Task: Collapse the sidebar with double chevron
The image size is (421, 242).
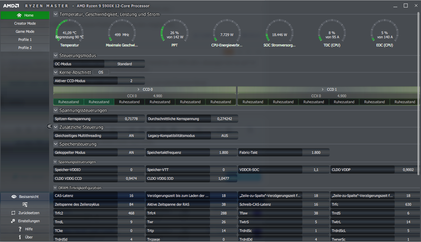Action: [x=49, y=126]
